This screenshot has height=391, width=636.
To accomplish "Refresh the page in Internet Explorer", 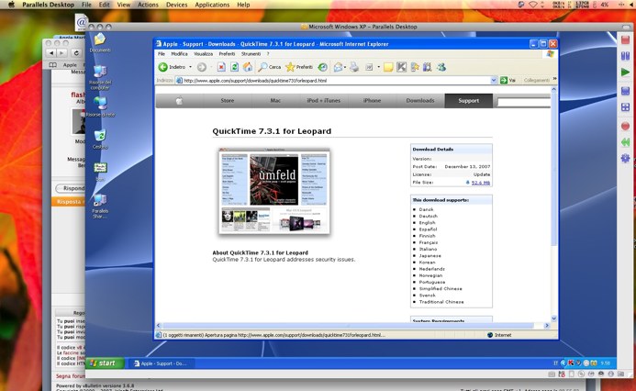I will pyautogui.click(x=234, y=67).
